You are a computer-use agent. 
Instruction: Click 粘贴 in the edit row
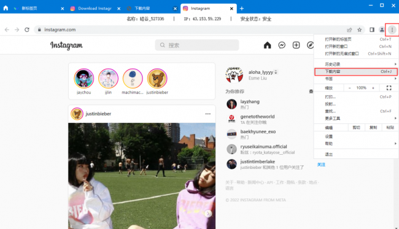pyautogui.click(x=390, y=128)
